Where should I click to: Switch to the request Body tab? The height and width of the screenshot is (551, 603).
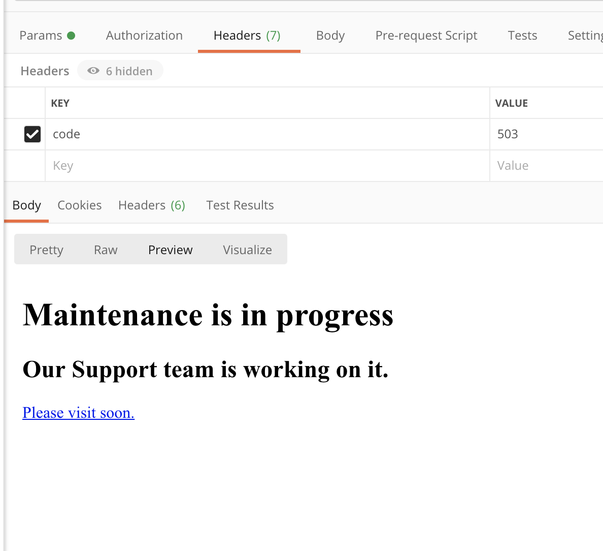coord(330,35)
